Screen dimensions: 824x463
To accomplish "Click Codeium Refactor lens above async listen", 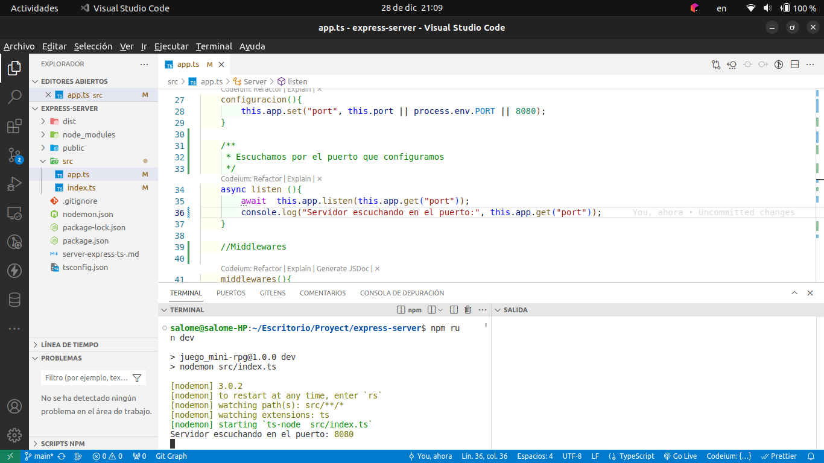I will [268, 178].
